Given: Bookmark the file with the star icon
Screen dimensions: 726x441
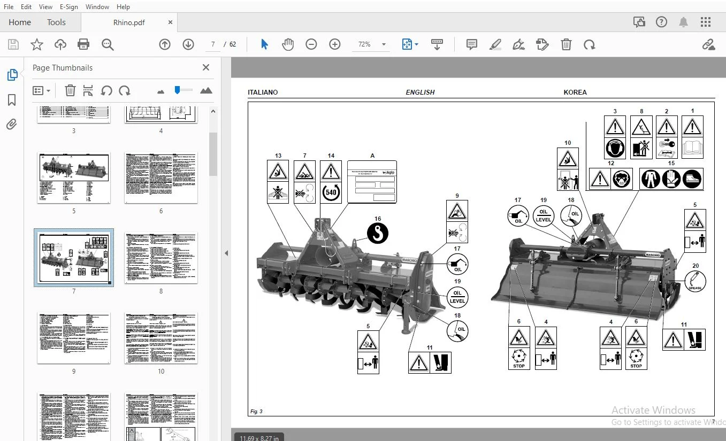Looking at the screenshot, I should click(x=36, y=44).
